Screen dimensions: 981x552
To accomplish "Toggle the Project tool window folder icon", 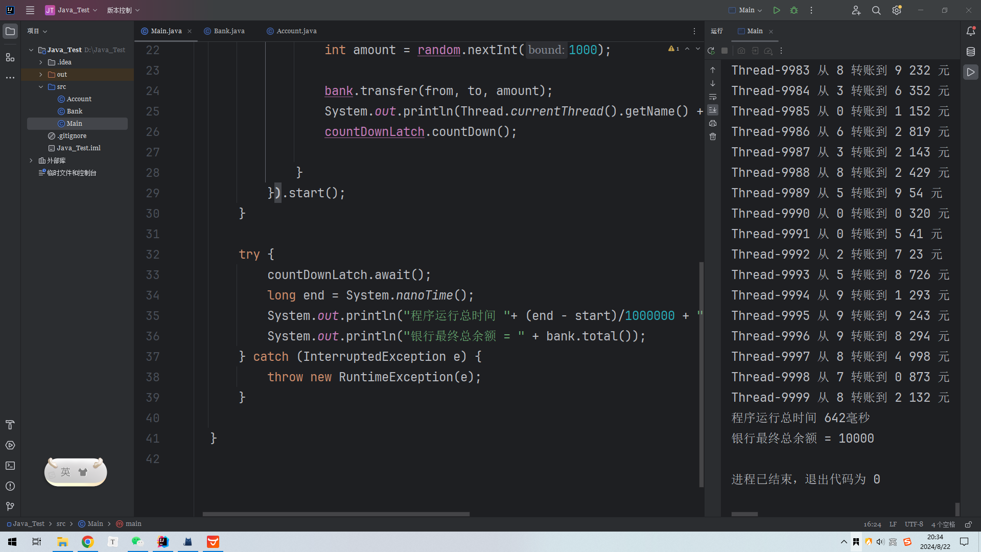I will [x=10, y=31].
